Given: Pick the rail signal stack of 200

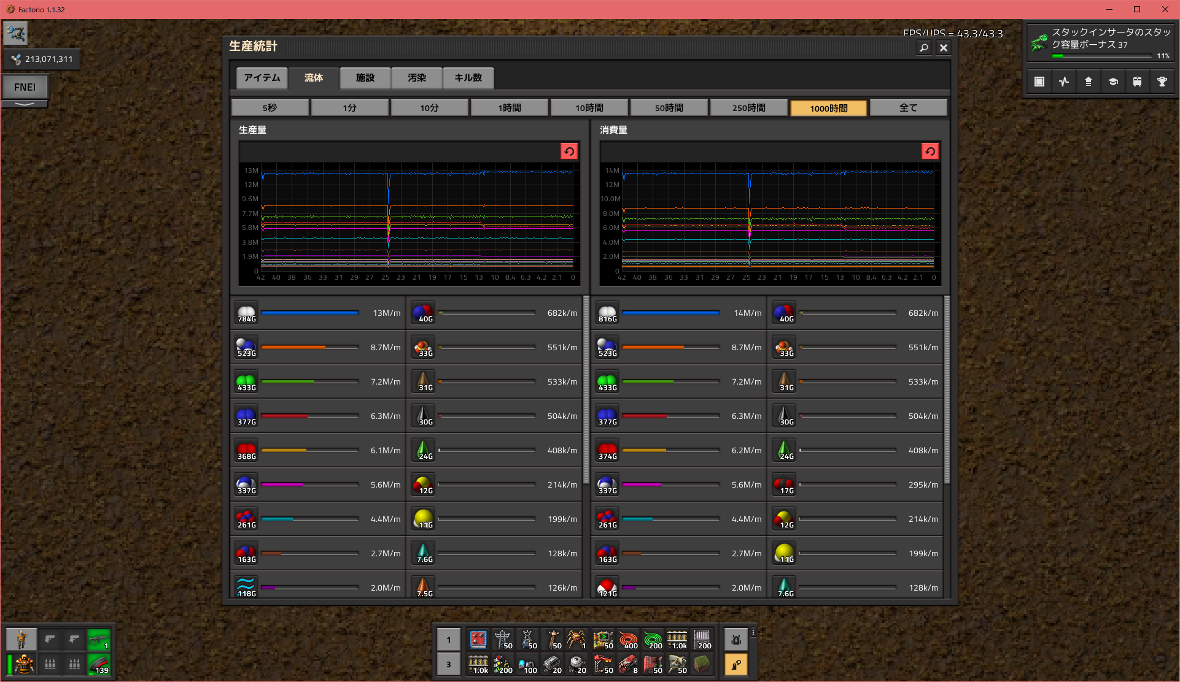Looking at the screenshot, I should 503,664.
